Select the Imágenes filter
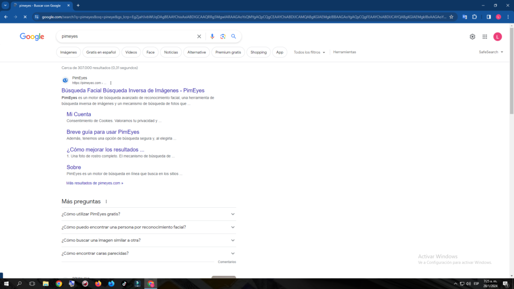514x289 pixels. click(x=68, y=52)
